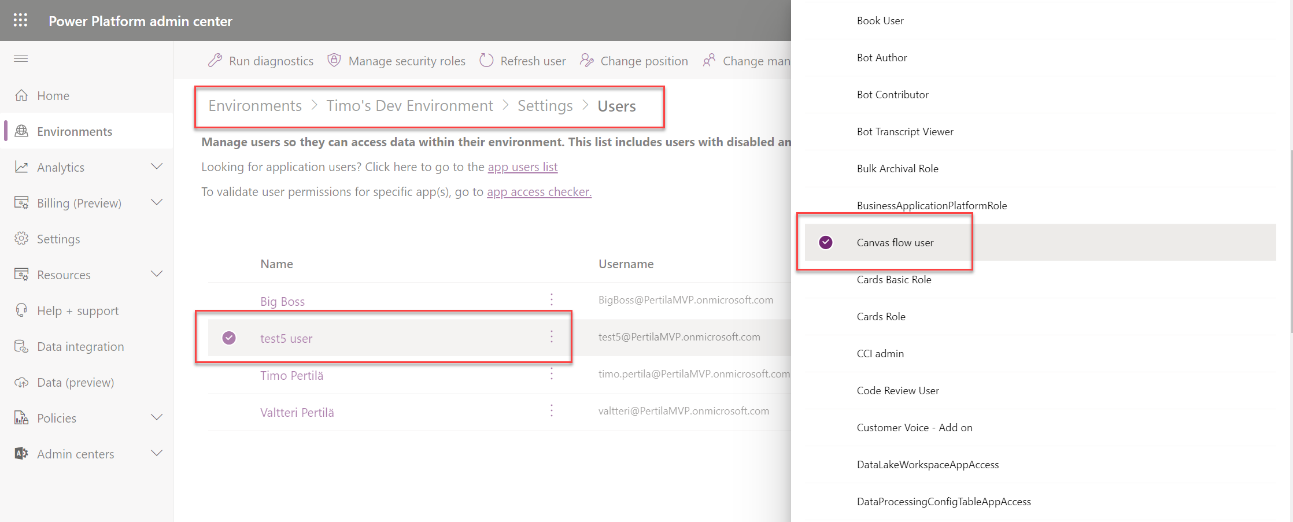Go to Data integration in sidebar
The height and width of the screenshot is (522, 1293).
pos(80,347)
